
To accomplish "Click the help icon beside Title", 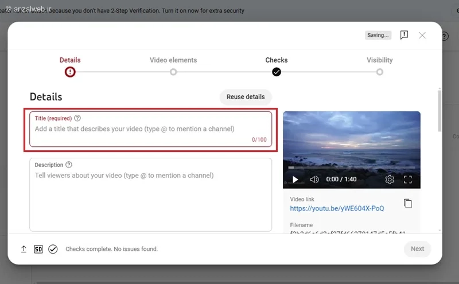I will [77, 118].
